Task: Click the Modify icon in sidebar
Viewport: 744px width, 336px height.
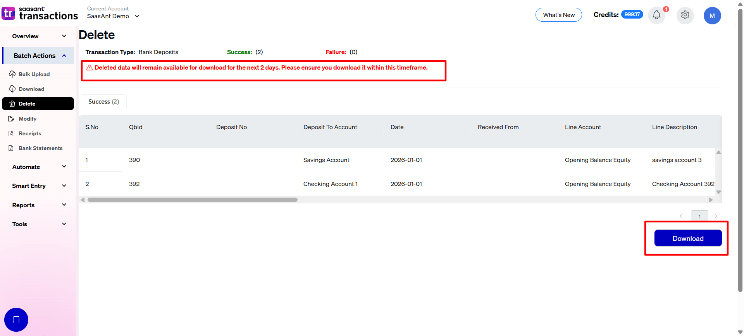Action: tap(11, 119)
